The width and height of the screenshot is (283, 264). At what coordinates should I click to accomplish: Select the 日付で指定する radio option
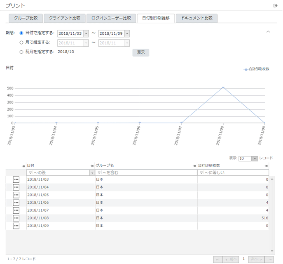click(21, 33)
